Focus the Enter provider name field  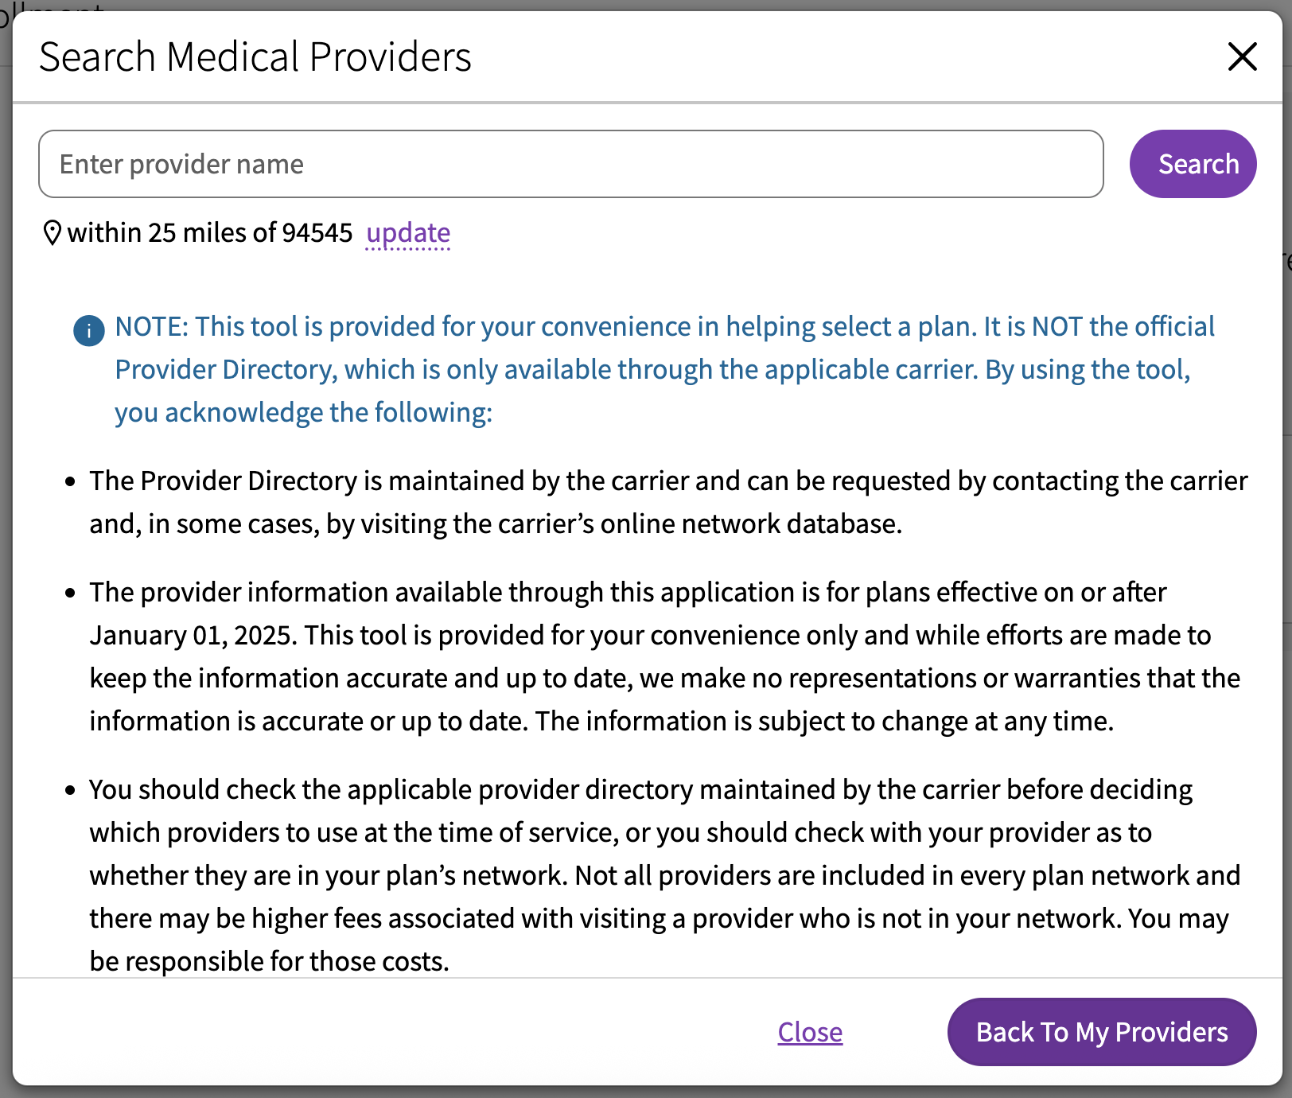(570, 164)
